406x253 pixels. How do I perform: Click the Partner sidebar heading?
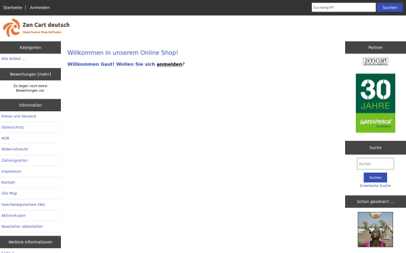coord(376,47)
